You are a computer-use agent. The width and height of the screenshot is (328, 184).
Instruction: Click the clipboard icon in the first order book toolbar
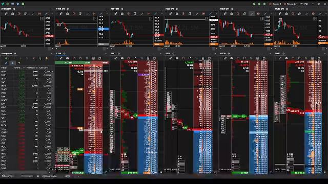[x=100, y=58]
